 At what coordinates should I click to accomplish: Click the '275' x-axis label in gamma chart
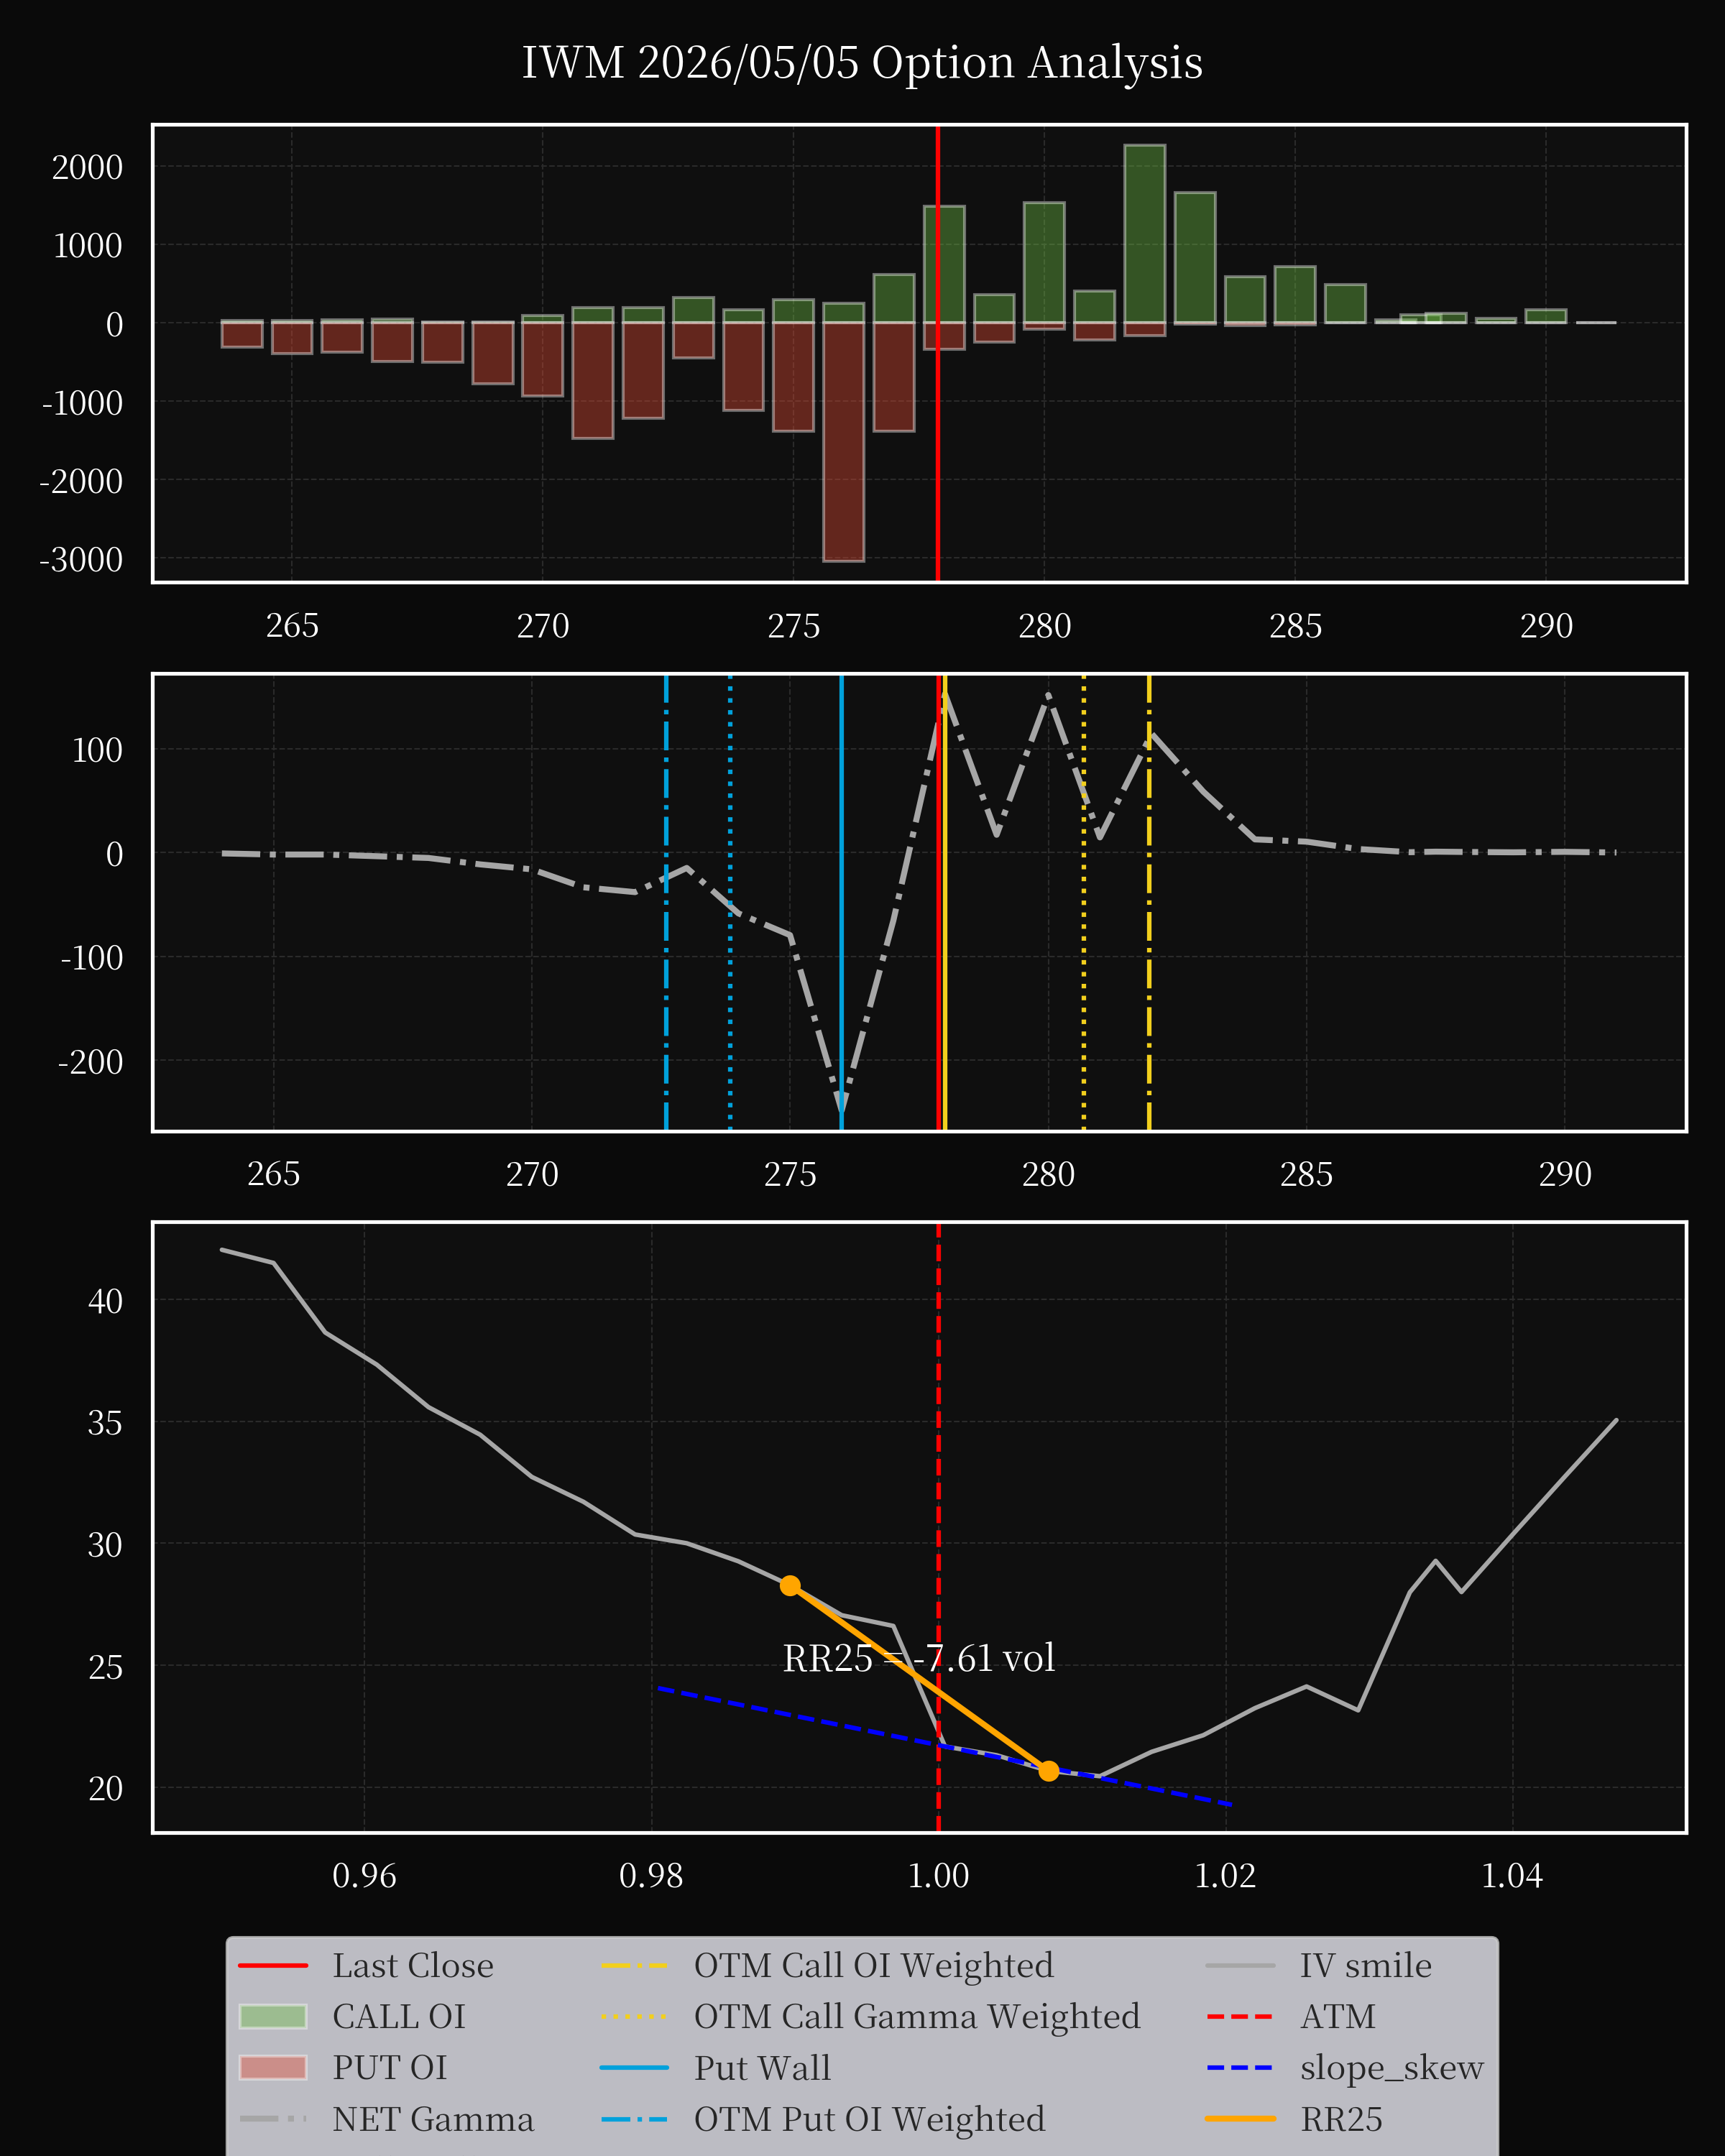pyautogui.click(x=790, y=1173)
